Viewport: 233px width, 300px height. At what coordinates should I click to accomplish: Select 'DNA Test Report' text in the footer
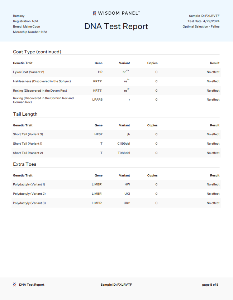click(32, 285)
